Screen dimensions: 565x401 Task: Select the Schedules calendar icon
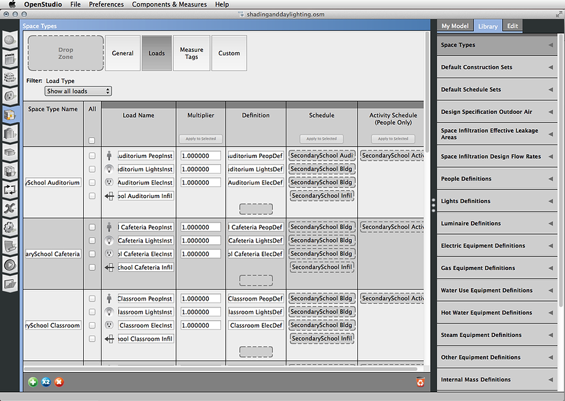10,58
